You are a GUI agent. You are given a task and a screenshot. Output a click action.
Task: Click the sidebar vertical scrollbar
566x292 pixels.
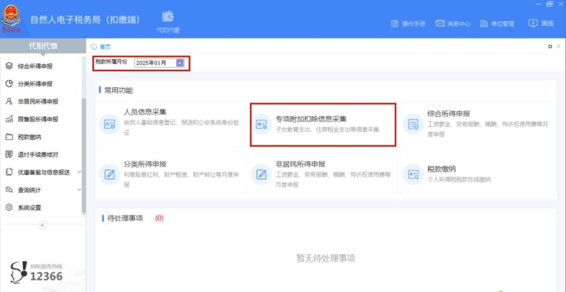tap(84, 155)
